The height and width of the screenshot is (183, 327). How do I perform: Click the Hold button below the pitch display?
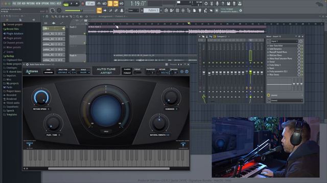[x=106, y=132]
